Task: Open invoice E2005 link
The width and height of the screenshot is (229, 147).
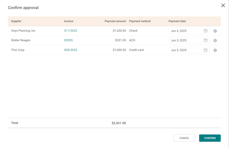Action: (x=68, y=40)
